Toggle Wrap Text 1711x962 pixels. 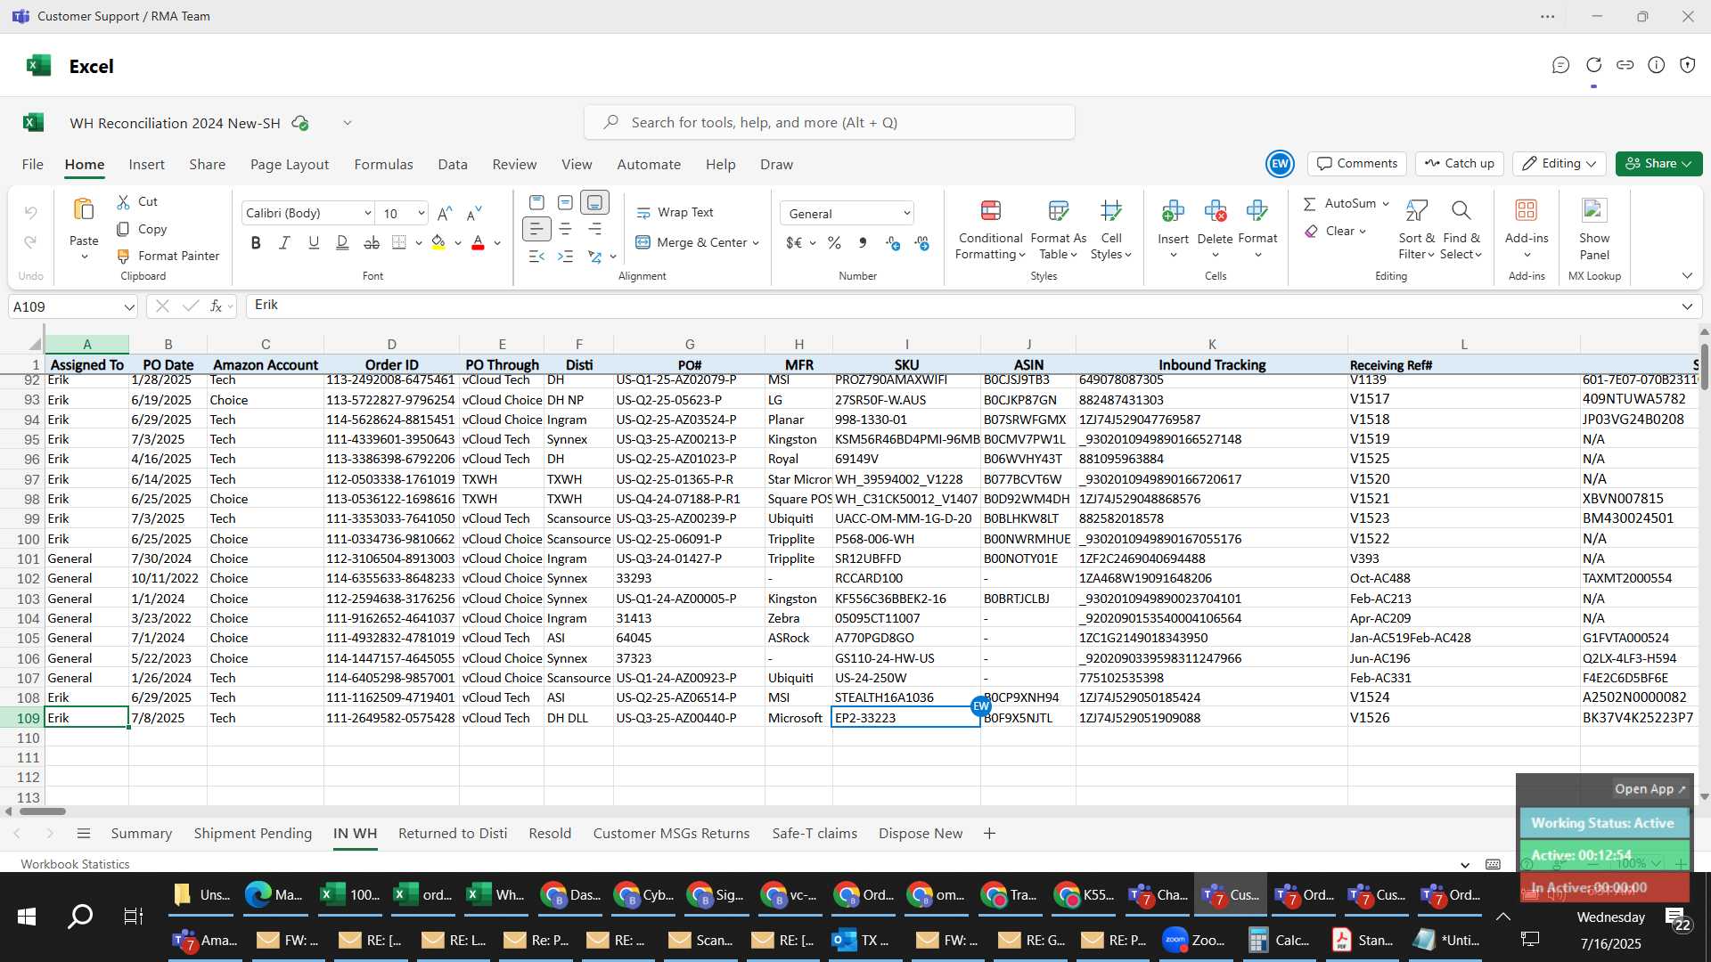click(x=675, y=213)
